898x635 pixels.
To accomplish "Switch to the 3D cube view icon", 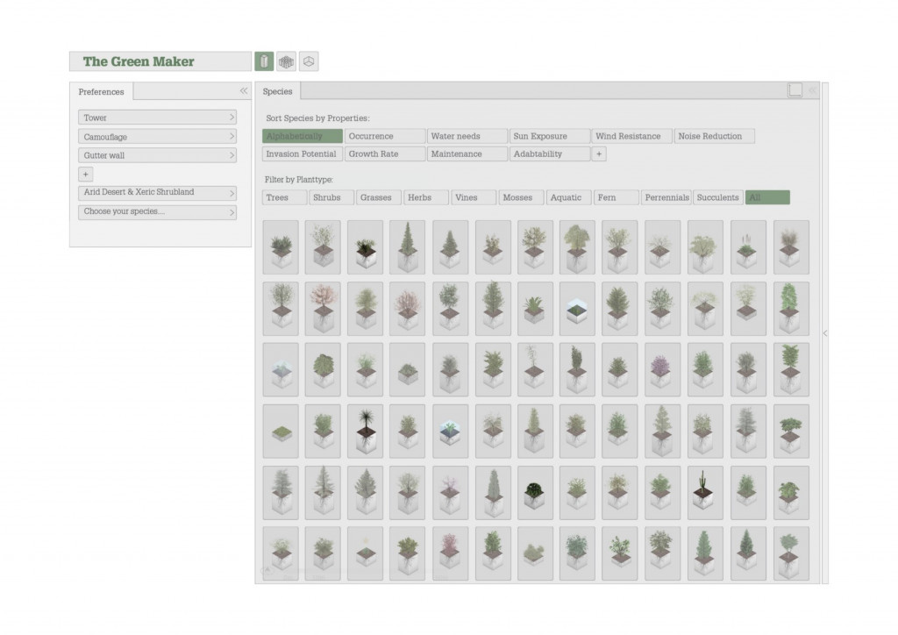I will [x=309, y=61].
